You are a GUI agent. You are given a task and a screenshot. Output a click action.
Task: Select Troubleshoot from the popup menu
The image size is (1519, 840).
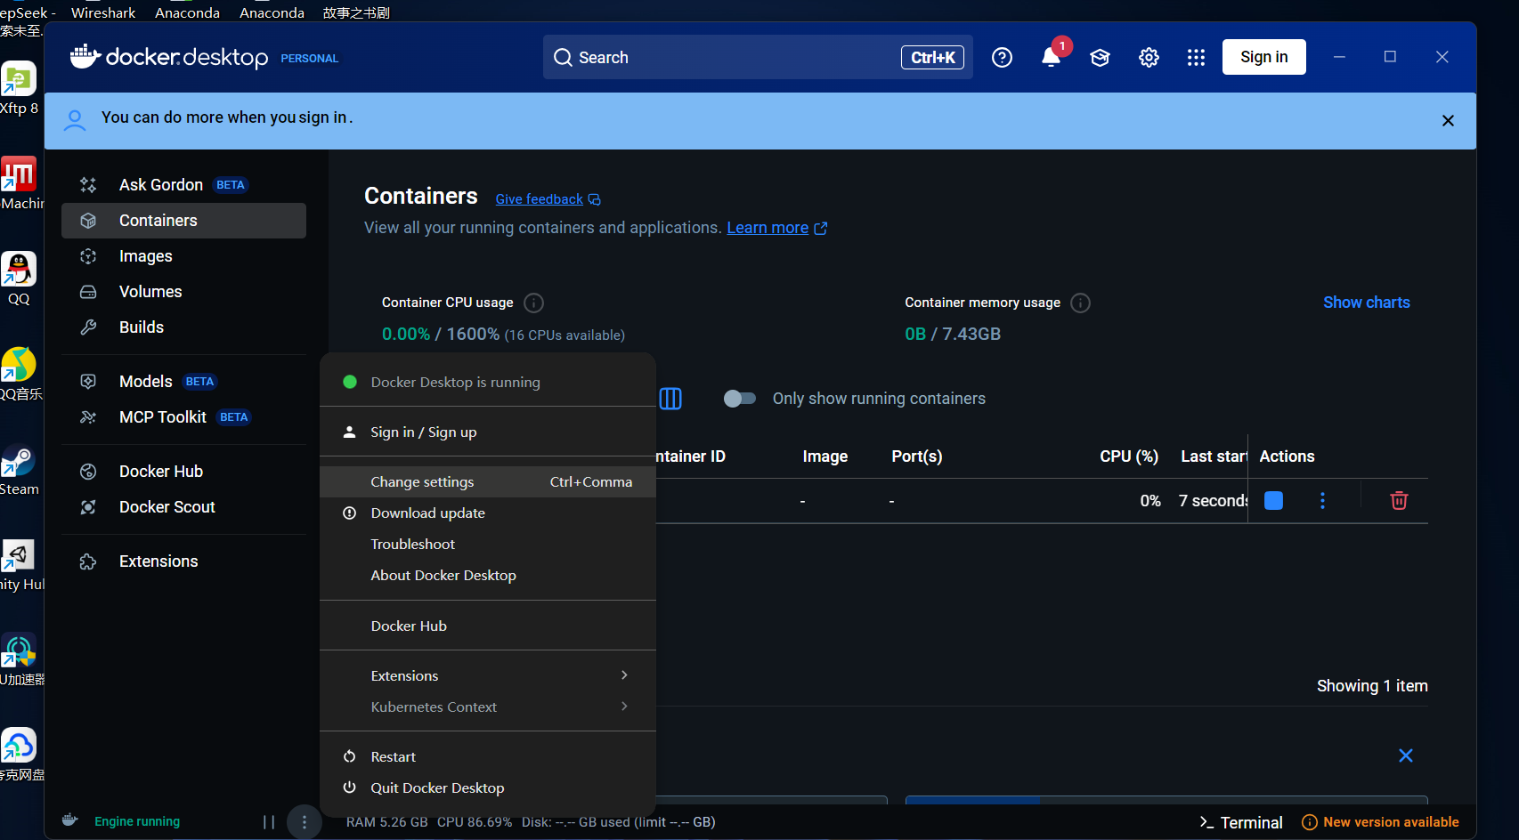tap(488, 545)
